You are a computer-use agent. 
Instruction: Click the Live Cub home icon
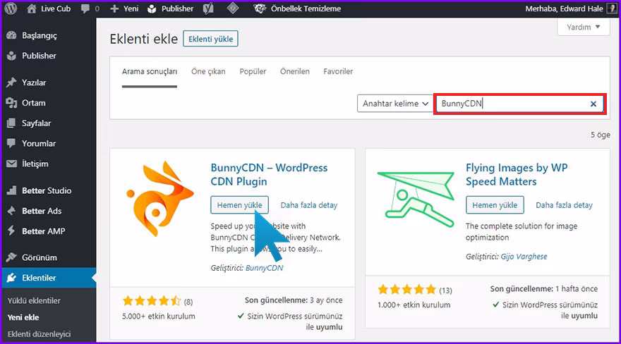click(32, 8)
